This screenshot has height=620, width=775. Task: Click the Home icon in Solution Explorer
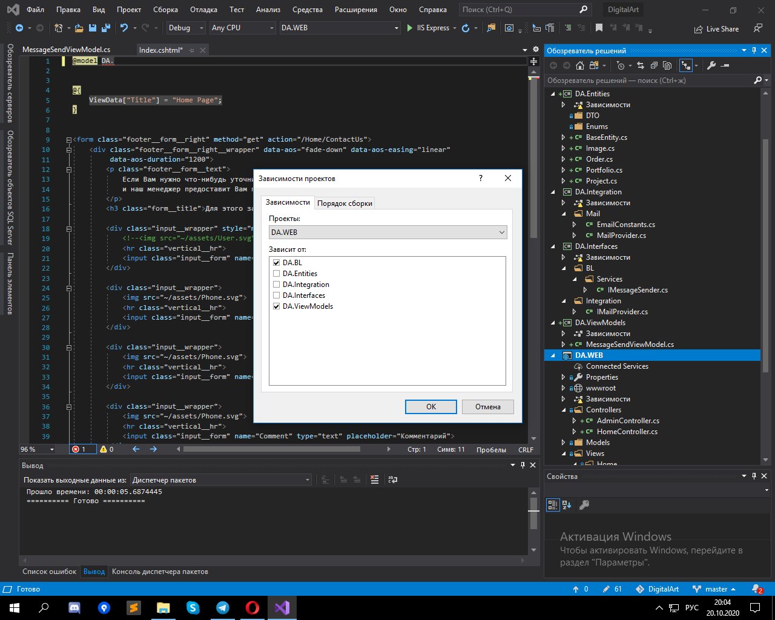click(580, 65)
